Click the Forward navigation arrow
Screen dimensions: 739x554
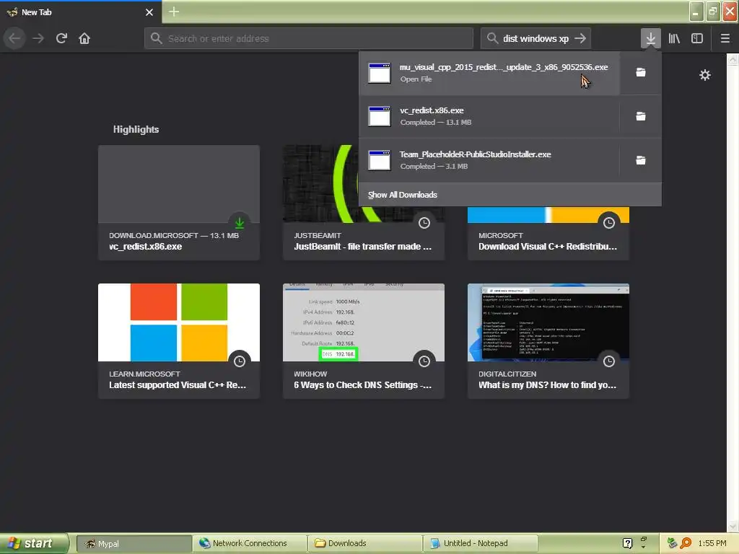(x=38, y=38)
